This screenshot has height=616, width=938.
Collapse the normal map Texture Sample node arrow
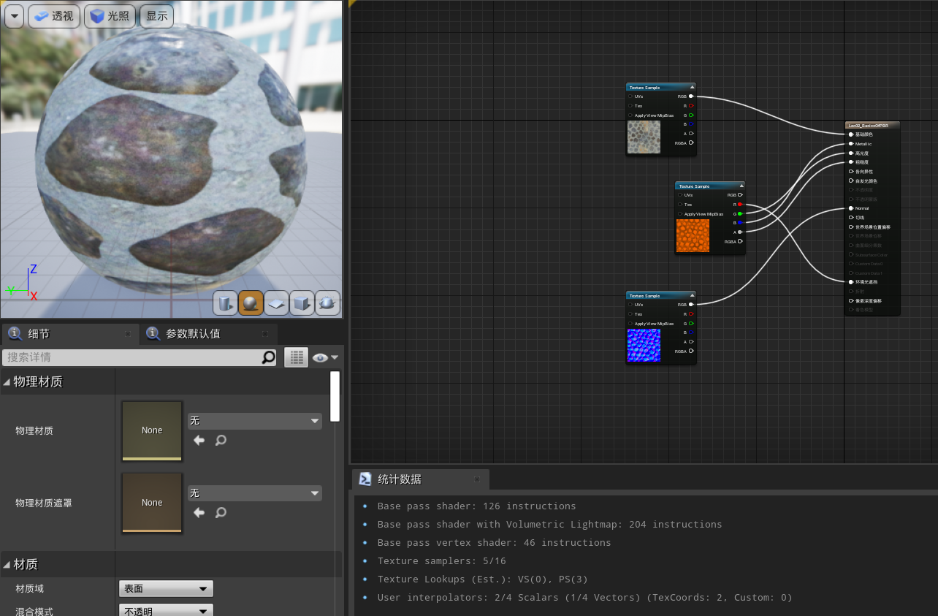(692, 295)
